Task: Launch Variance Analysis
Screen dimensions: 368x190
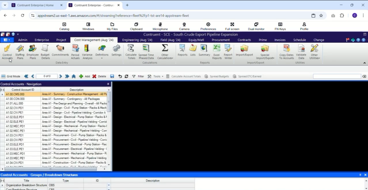Action: pos(87,52)
